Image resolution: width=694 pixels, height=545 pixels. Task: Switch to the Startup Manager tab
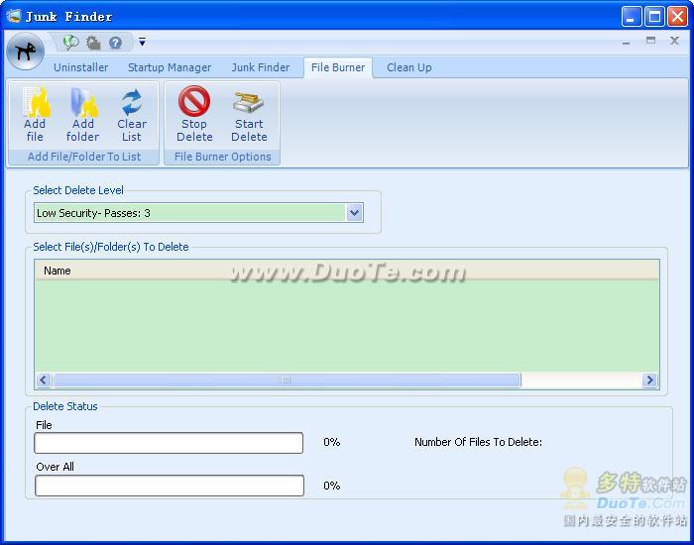point(170,67)
